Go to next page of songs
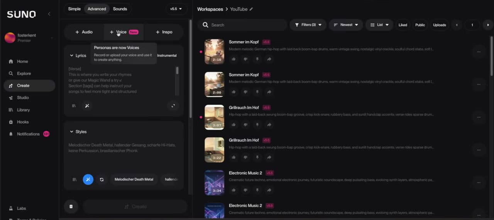 (x=488, y=25)
